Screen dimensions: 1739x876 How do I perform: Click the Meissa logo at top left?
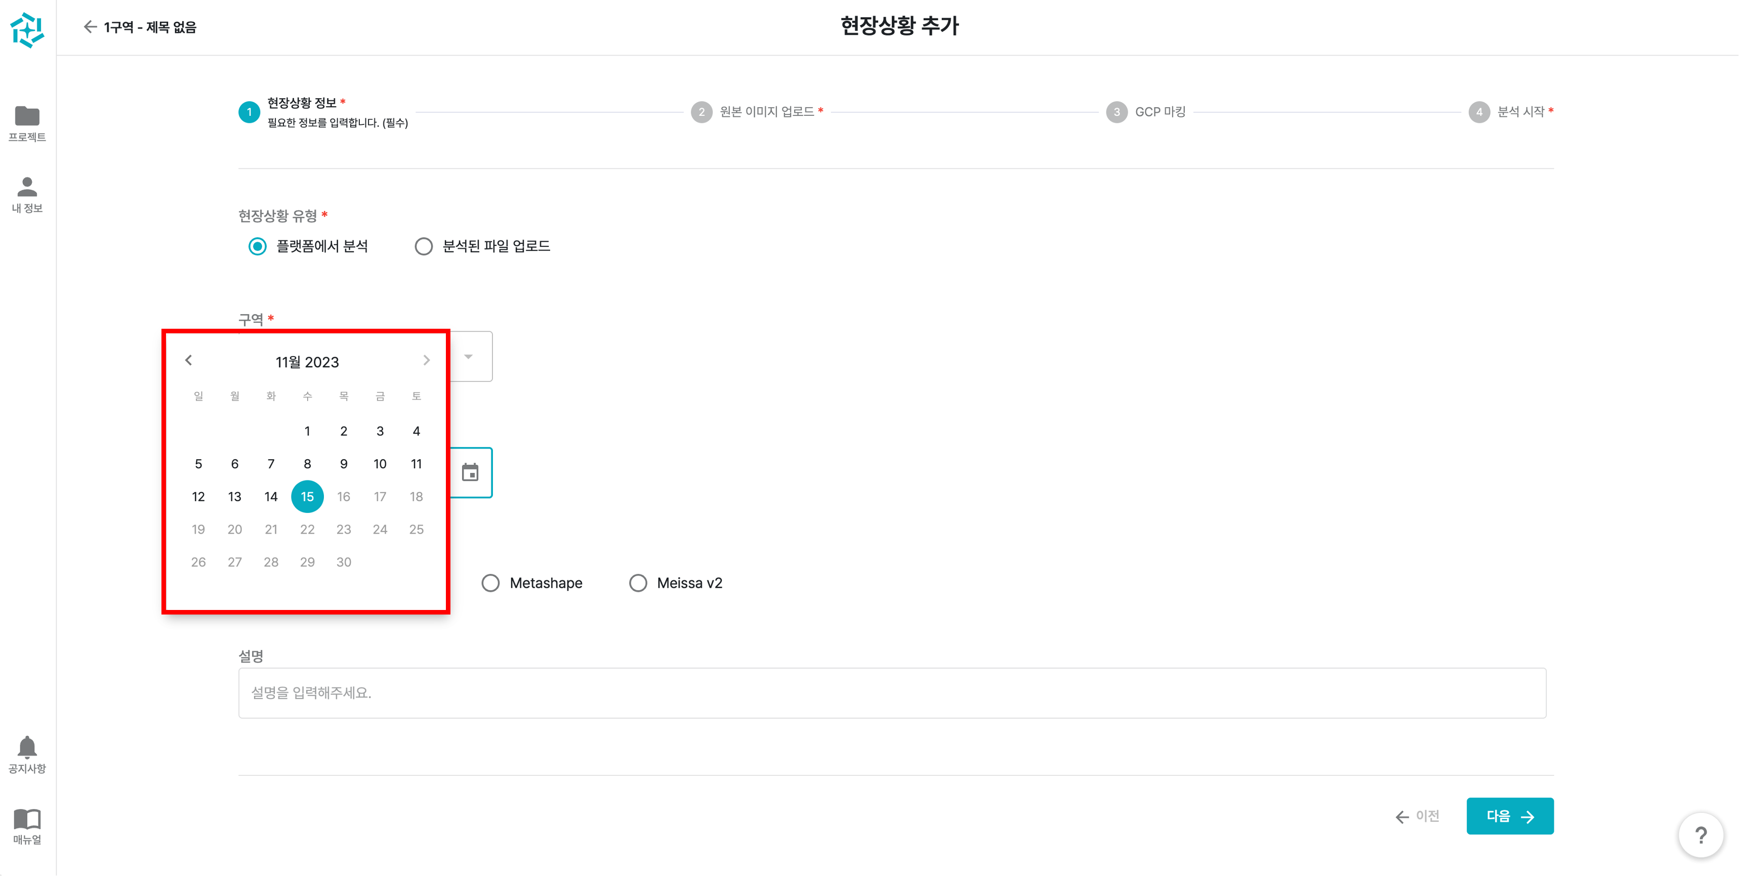27,30
